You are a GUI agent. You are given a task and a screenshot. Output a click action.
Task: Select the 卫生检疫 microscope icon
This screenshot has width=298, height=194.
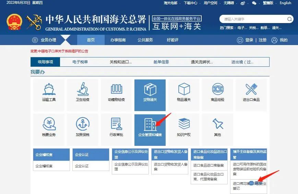pyautogui.click(x=83, y=89)
